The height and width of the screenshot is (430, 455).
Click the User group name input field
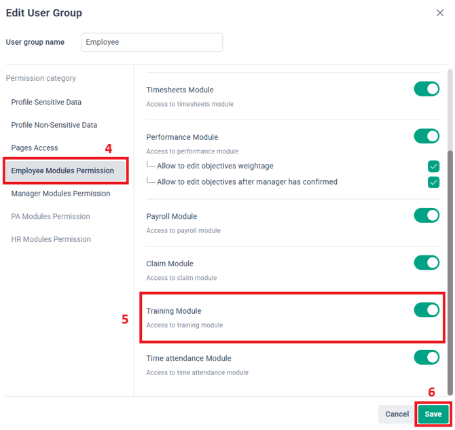(151, 42)
